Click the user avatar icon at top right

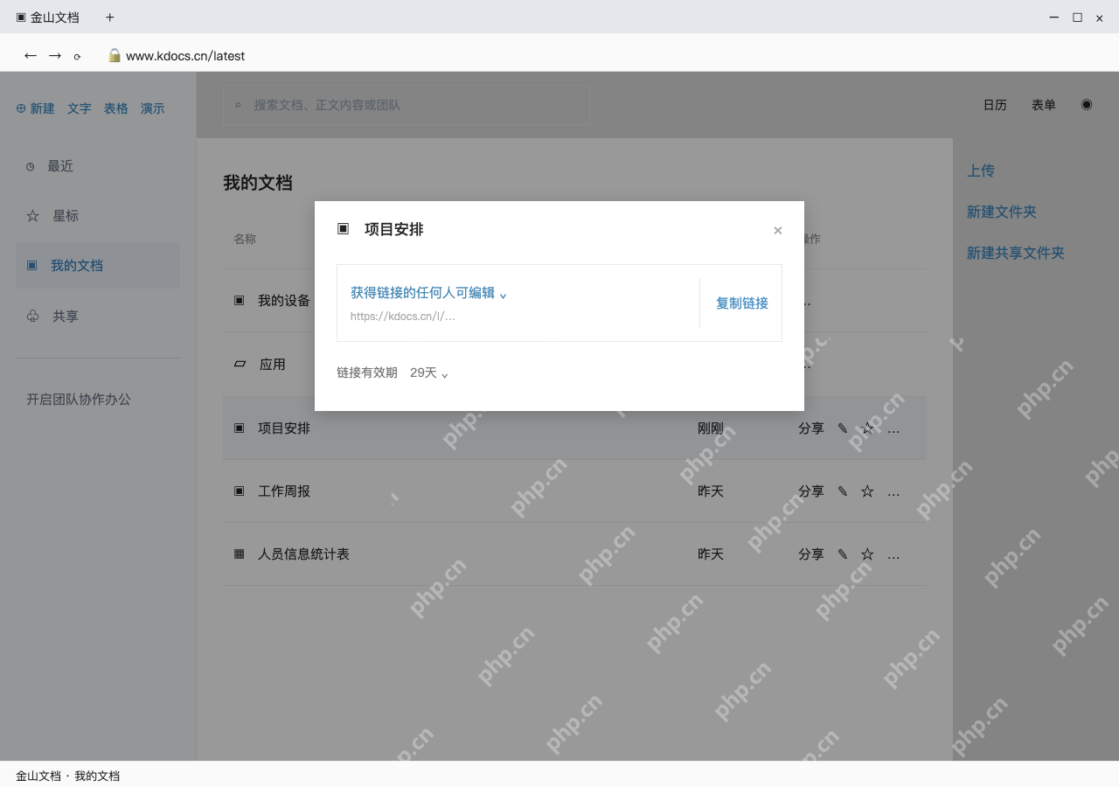coord(1087,104)
